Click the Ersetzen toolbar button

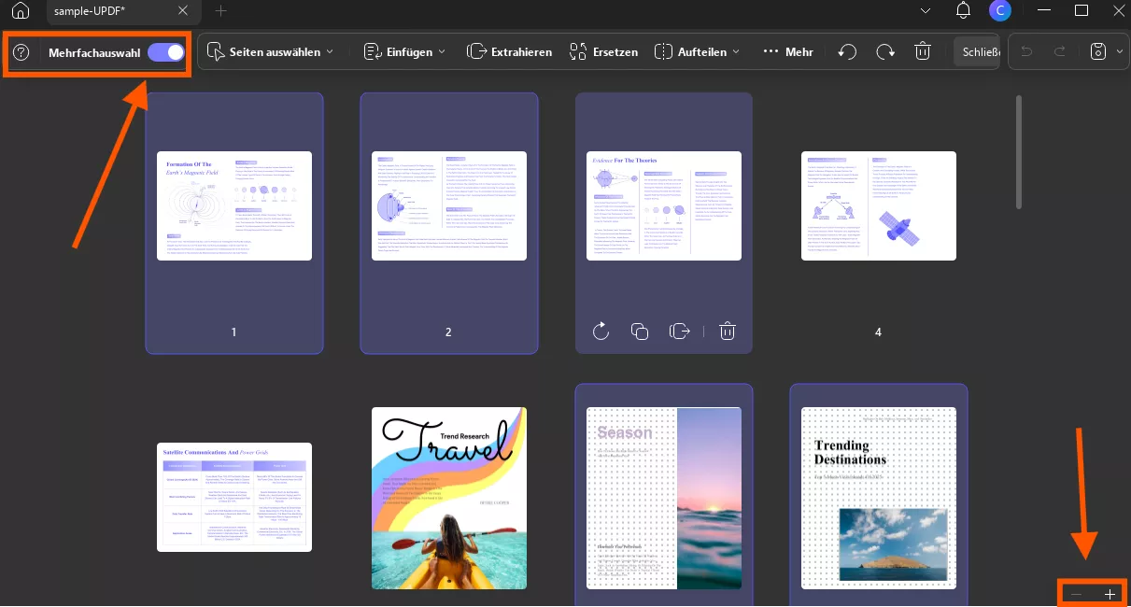(602, 52)
